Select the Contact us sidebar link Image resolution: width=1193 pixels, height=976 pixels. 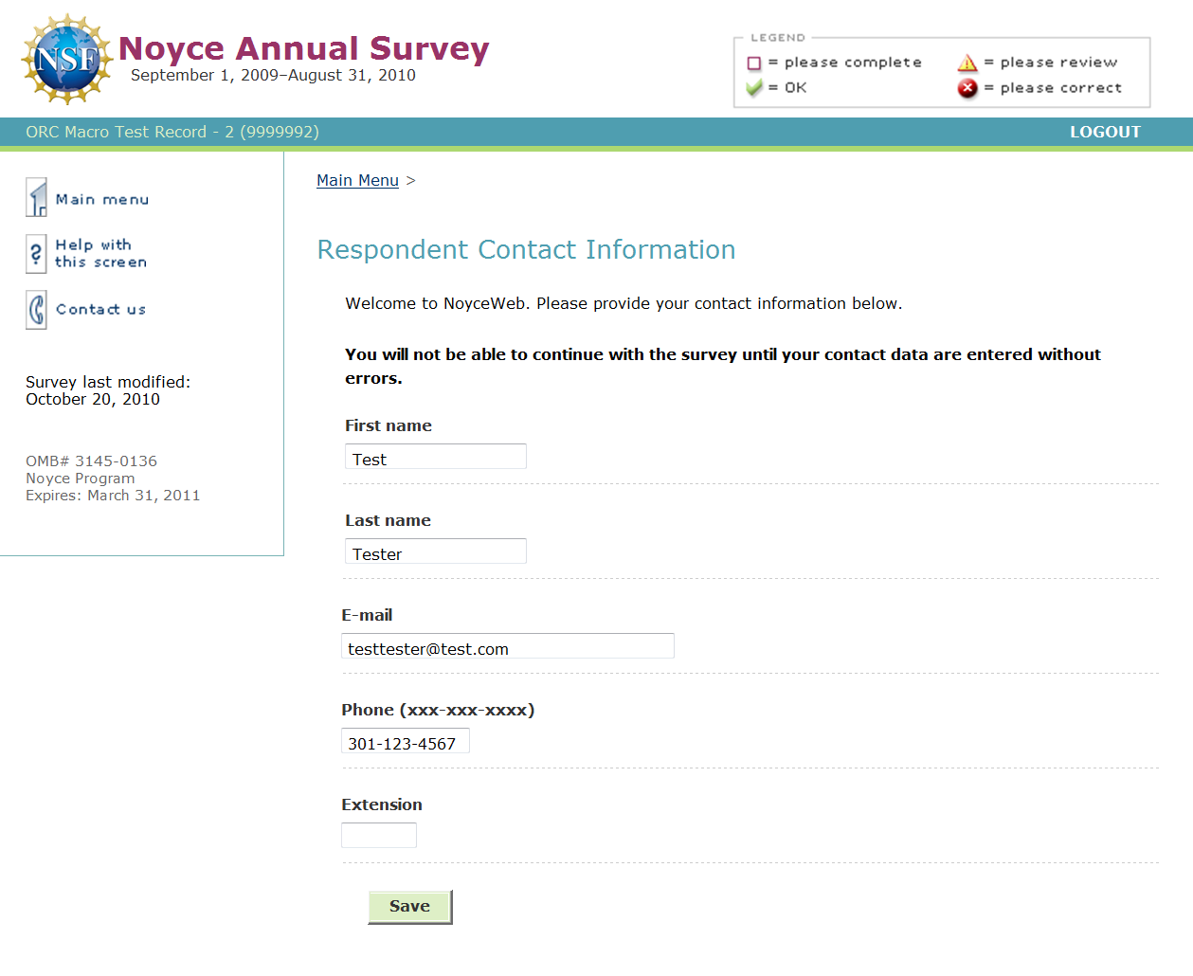(x=100, y=310)
